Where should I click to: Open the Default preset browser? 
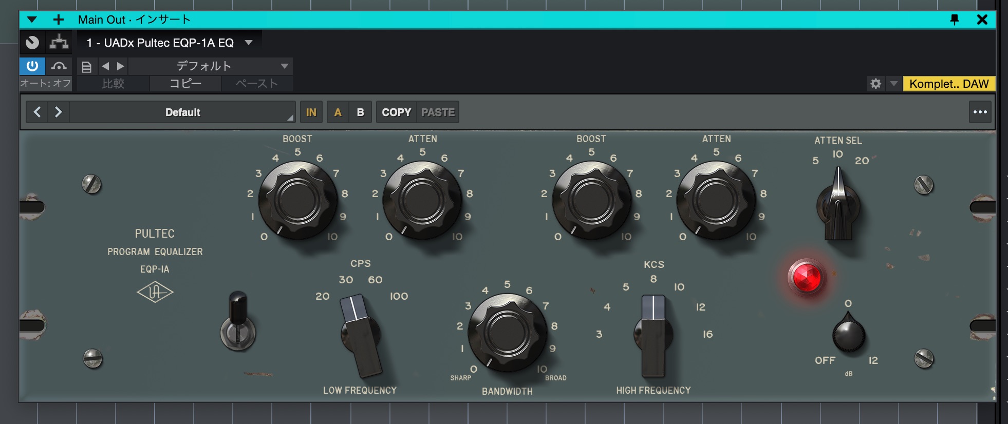click(x=182, y=112)
